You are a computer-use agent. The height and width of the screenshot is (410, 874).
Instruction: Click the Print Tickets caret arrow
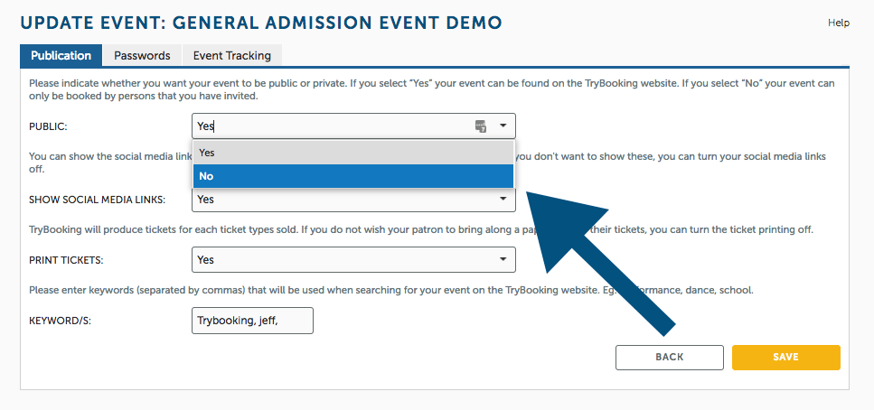coord(503,259)
